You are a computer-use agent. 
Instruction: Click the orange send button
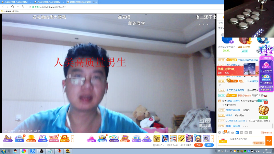(269, 141)
